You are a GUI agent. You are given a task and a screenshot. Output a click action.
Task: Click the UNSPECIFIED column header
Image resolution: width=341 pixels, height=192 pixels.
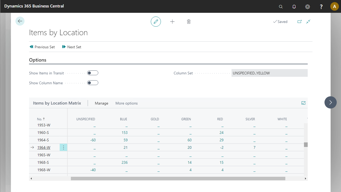point(86,119)
